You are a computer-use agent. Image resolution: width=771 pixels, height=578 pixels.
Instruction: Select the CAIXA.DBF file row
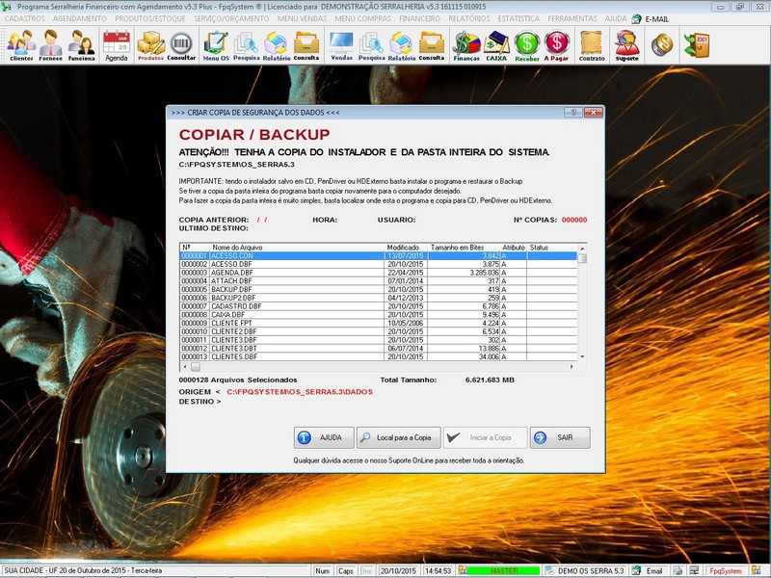[x=378, y=315]
